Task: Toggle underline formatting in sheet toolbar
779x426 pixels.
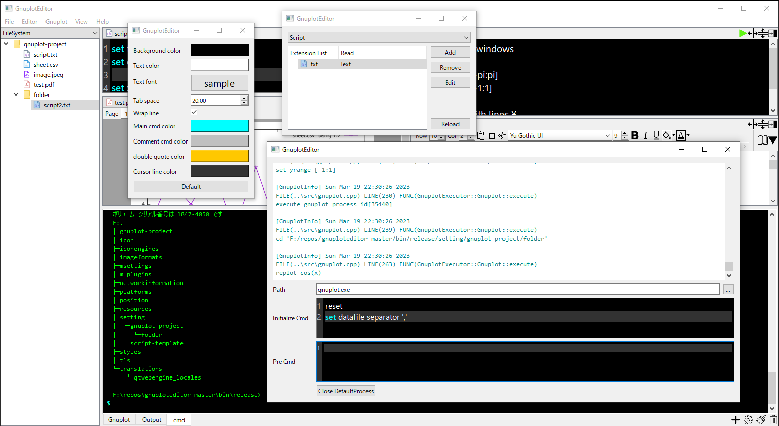Action: 656,135
